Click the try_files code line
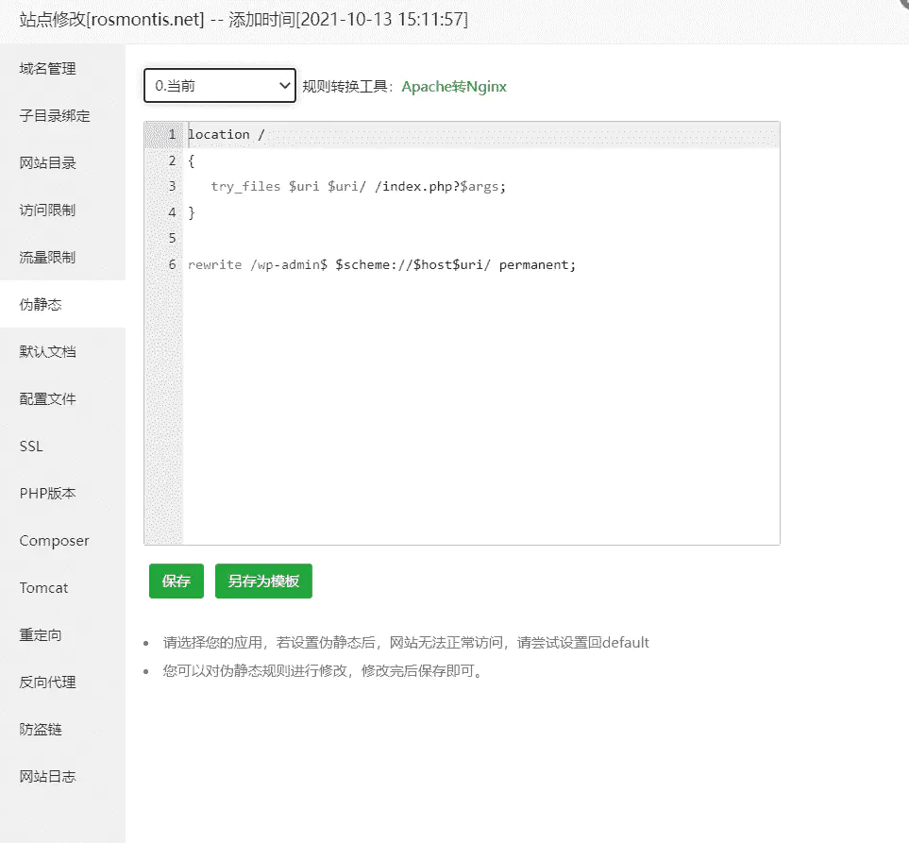 click(359, 187)
